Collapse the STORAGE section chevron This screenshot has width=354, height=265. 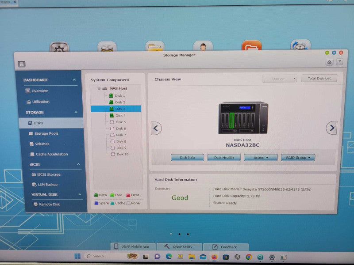76,112
